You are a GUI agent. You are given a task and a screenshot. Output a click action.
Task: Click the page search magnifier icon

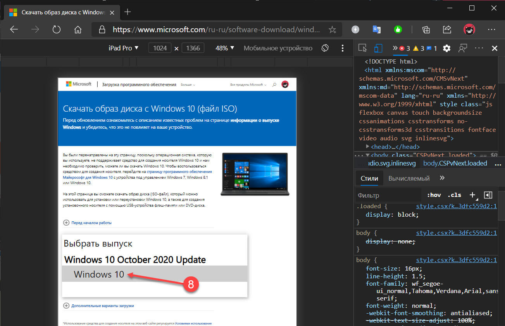point(274,84)
